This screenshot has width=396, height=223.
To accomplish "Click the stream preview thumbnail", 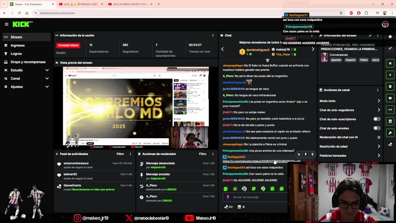I will [x=136, y=107].
